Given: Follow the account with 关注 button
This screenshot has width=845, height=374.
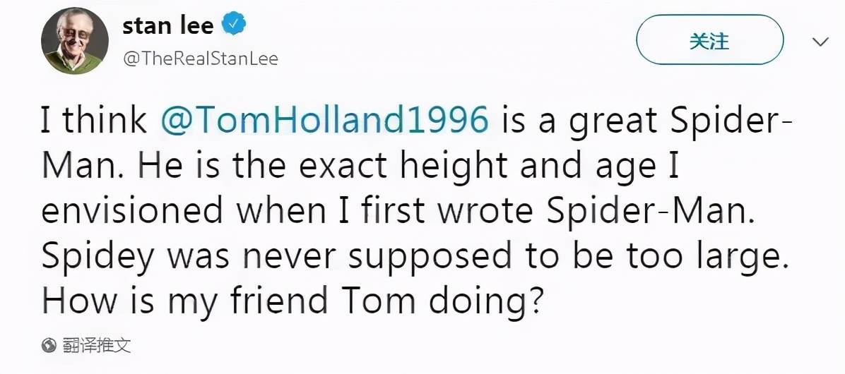Looking at the screenshot, I should tap(710, 40).
